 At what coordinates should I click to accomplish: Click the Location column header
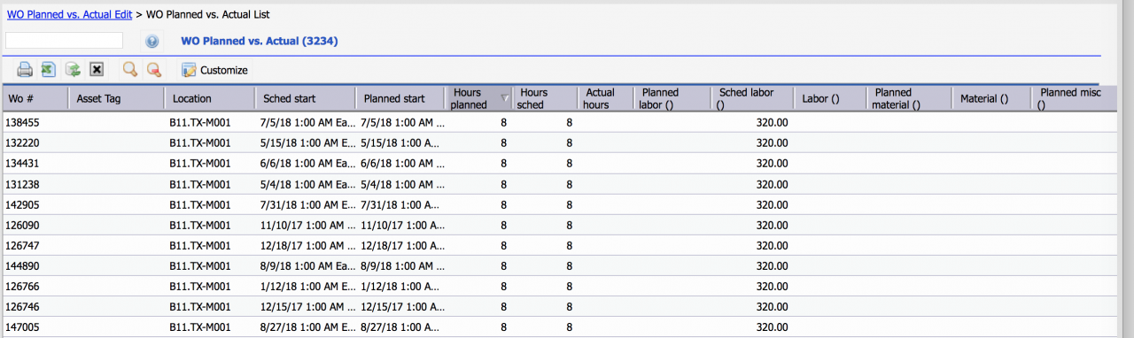click(x=209, y=98)
